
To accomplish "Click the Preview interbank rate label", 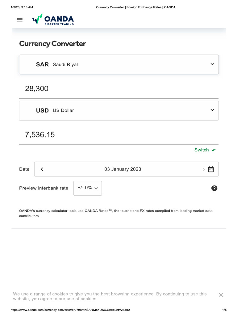I will point(44,188).
